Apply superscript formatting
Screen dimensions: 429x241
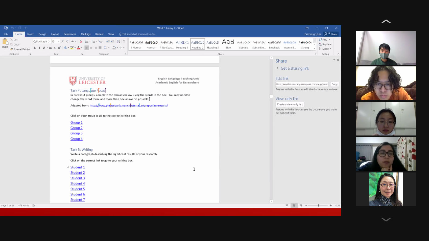coord(59,48)
